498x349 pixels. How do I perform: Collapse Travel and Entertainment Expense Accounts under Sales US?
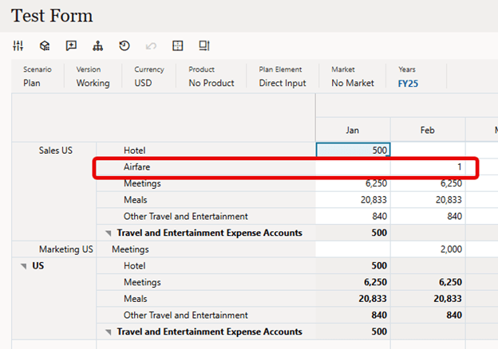point(109,233)
